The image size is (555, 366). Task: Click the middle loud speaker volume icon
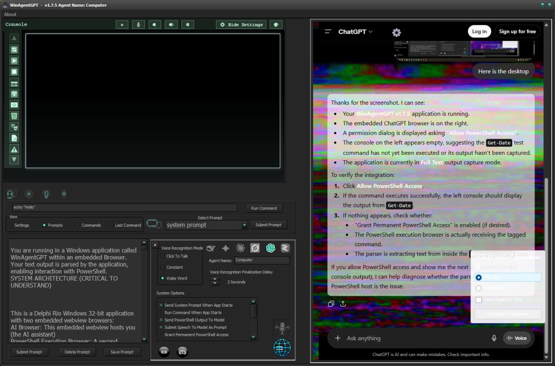(x=171, y=24)
